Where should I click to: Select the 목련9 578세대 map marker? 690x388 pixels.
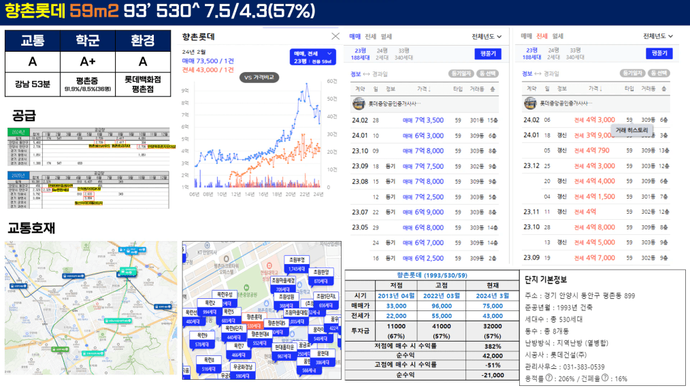tap(202, 340)
